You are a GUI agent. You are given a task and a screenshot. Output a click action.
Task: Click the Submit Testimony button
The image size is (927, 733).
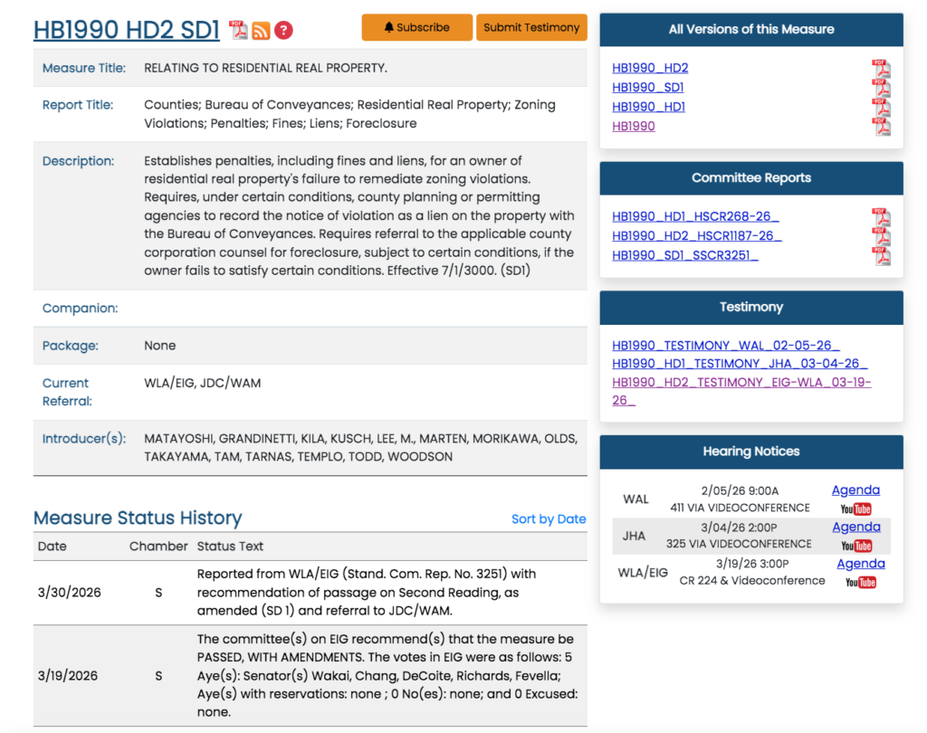point(531,27)
